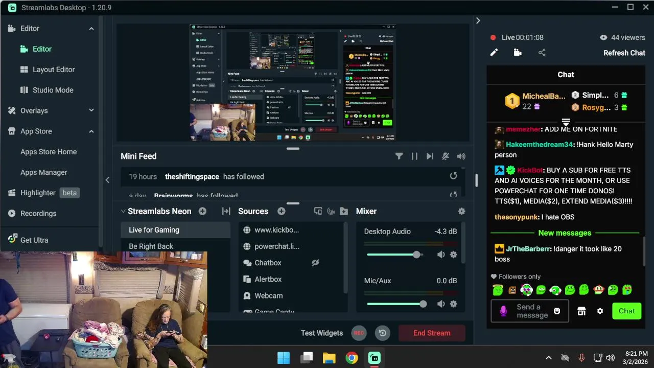Viewport: 654px width, 368px height.
Task: Replay the Brainworms follow alert
Action: (453, 195)
